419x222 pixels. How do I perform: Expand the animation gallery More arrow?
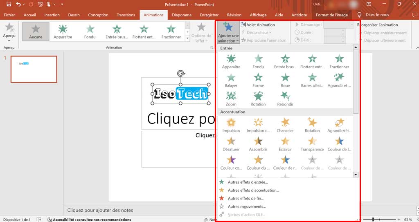[187, 39]
